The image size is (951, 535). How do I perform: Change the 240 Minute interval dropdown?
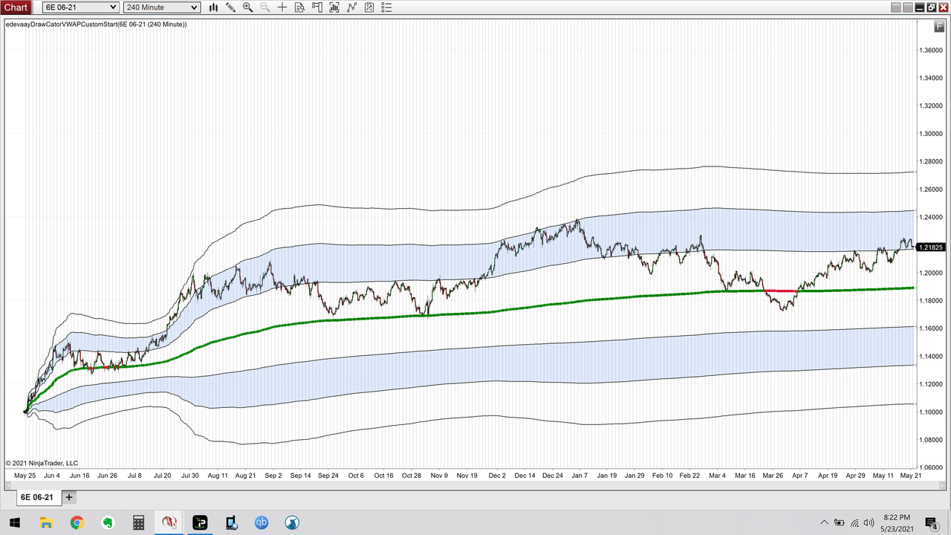tap(160, 7)
